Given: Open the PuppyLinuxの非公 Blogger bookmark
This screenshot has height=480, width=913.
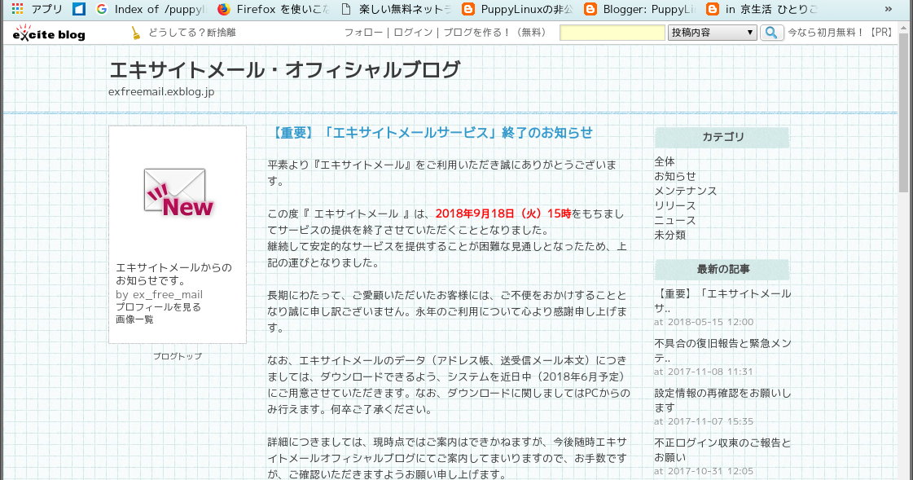Looking at the screenshot, I should pos(517,9).
